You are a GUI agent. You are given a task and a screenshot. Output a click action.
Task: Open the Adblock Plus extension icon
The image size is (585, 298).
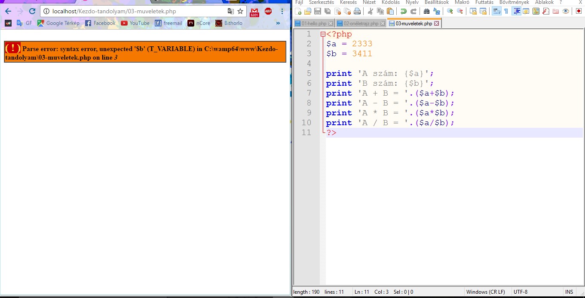point(268,11)
